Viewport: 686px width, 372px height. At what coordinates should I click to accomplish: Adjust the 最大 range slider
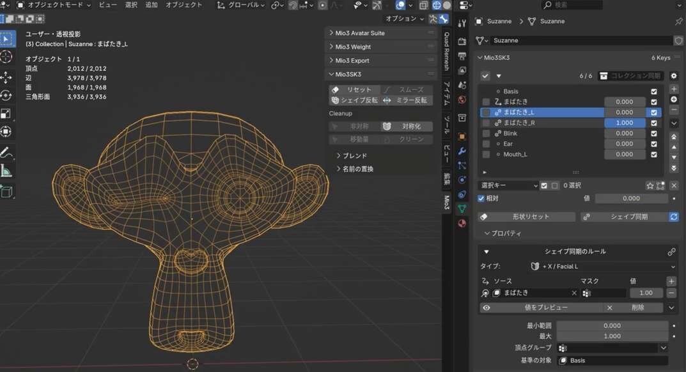point(612,336)
